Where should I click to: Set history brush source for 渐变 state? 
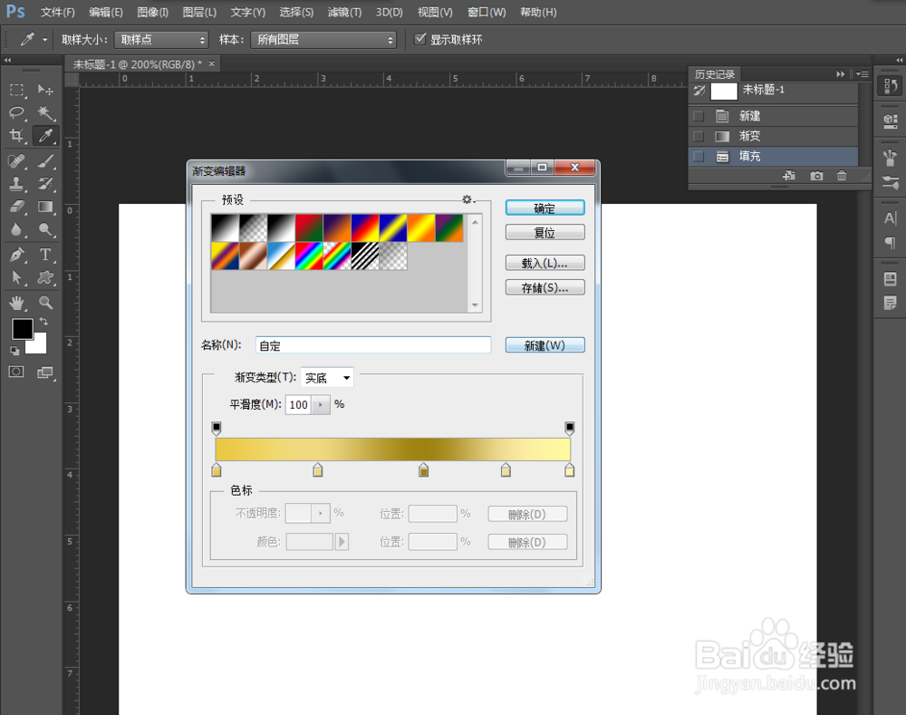(x=699, y=137)
